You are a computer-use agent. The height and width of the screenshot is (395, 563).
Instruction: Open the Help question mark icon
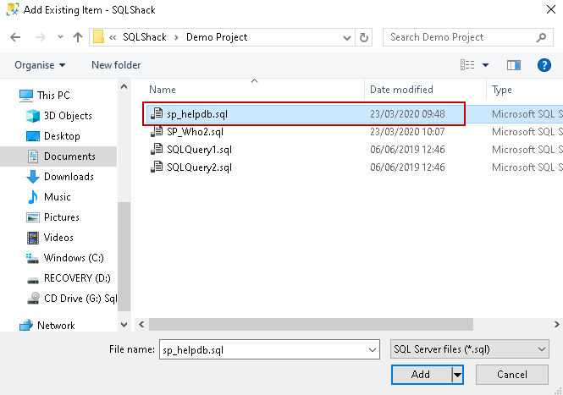pos(544,65)
